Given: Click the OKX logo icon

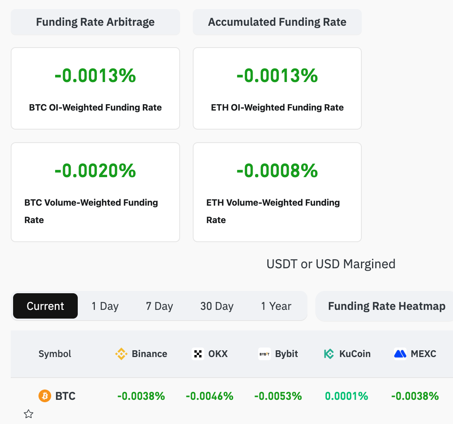Looking at the screenshot, I should click(x=198, y=354).
